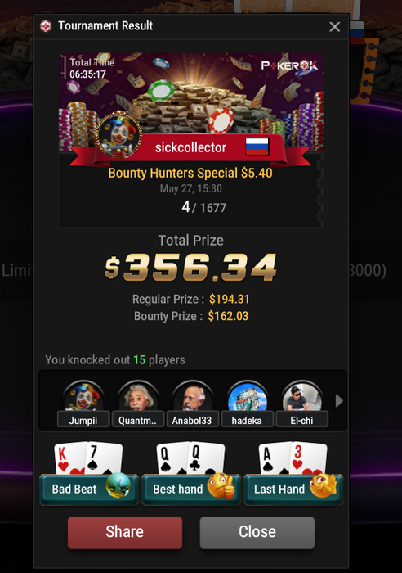Click the poker chip icon in title bar
The height and width of the screenshot is (573, 402).
tap(46, 26)
